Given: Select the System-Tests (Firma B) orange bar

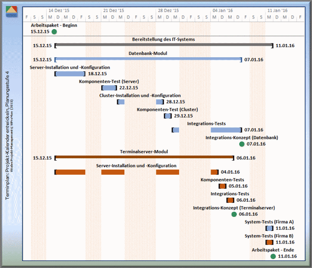Looking at the screenshot, I should tap(269, 242).
